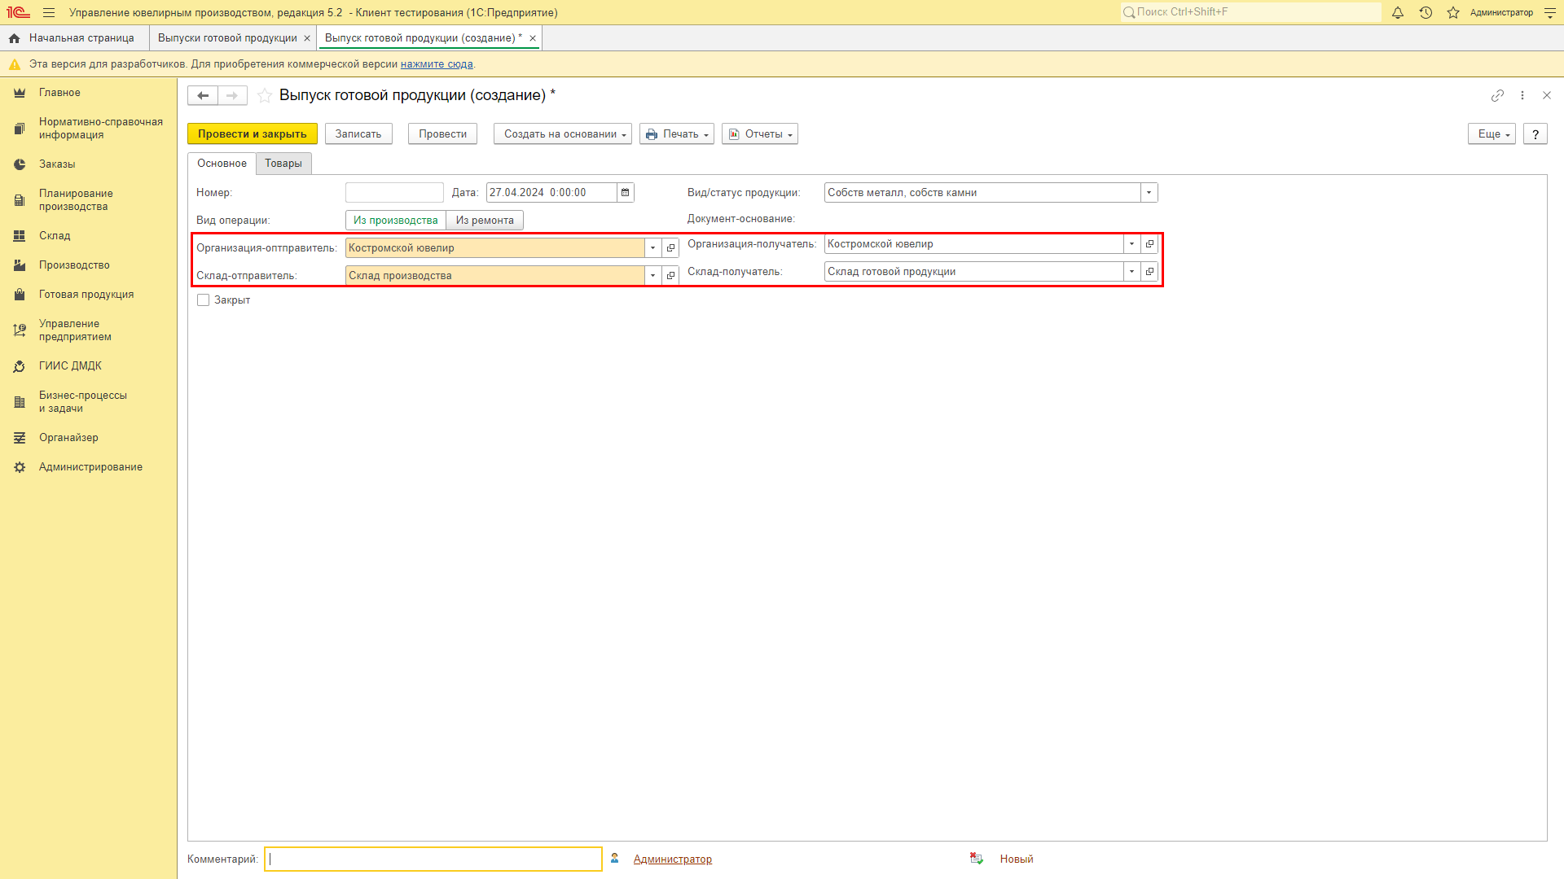Click into Комментарий input field
Viewport: 1564px width, 879px height.
(x=433, y=859)
